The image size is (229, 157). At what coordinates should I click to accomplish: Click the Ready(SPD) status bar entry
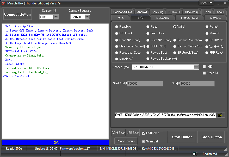(x=14, y=149)
